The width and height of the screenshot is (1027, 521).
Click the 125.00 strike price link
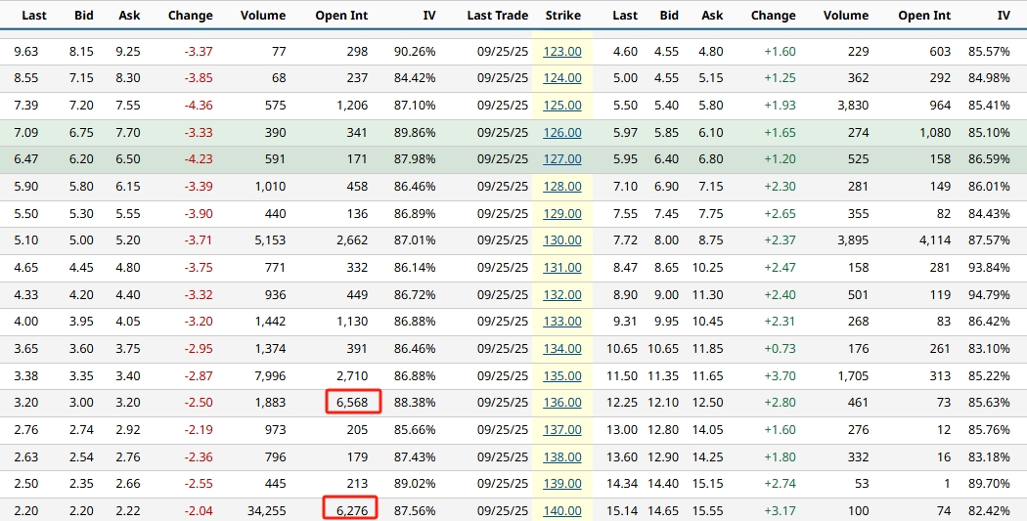tap(561, 106)
